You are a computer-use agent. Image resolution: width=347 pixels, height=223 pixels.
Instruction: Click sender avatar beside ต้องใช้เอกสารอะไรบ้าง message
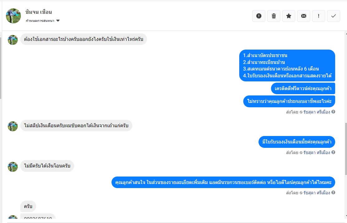[x=13, y=40]
